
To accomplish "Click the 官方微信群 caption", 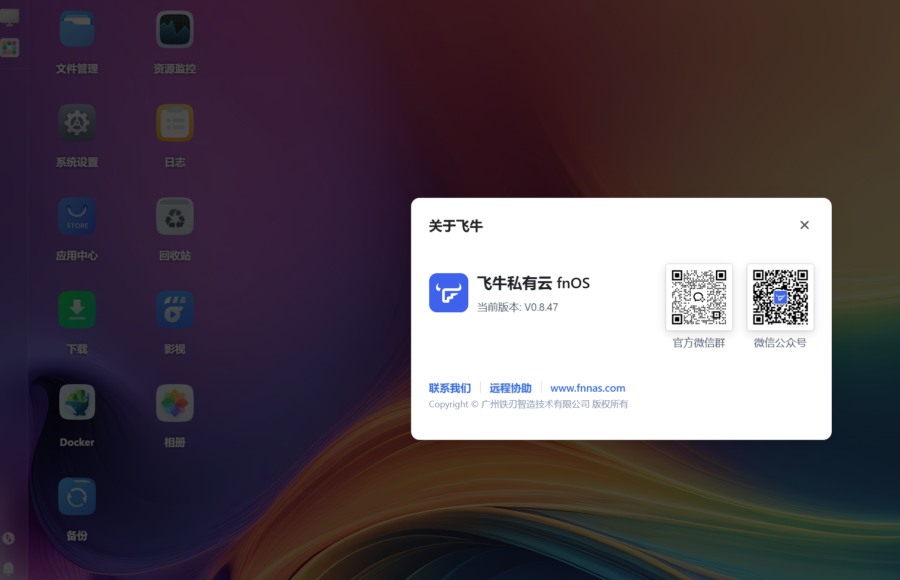I will pyautogui.click(x=699, y=343).
